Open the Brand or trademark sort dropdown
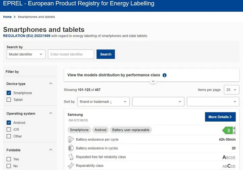Viewport: 243px width, 170px height. pyautogui.click(x=103, y=102)
